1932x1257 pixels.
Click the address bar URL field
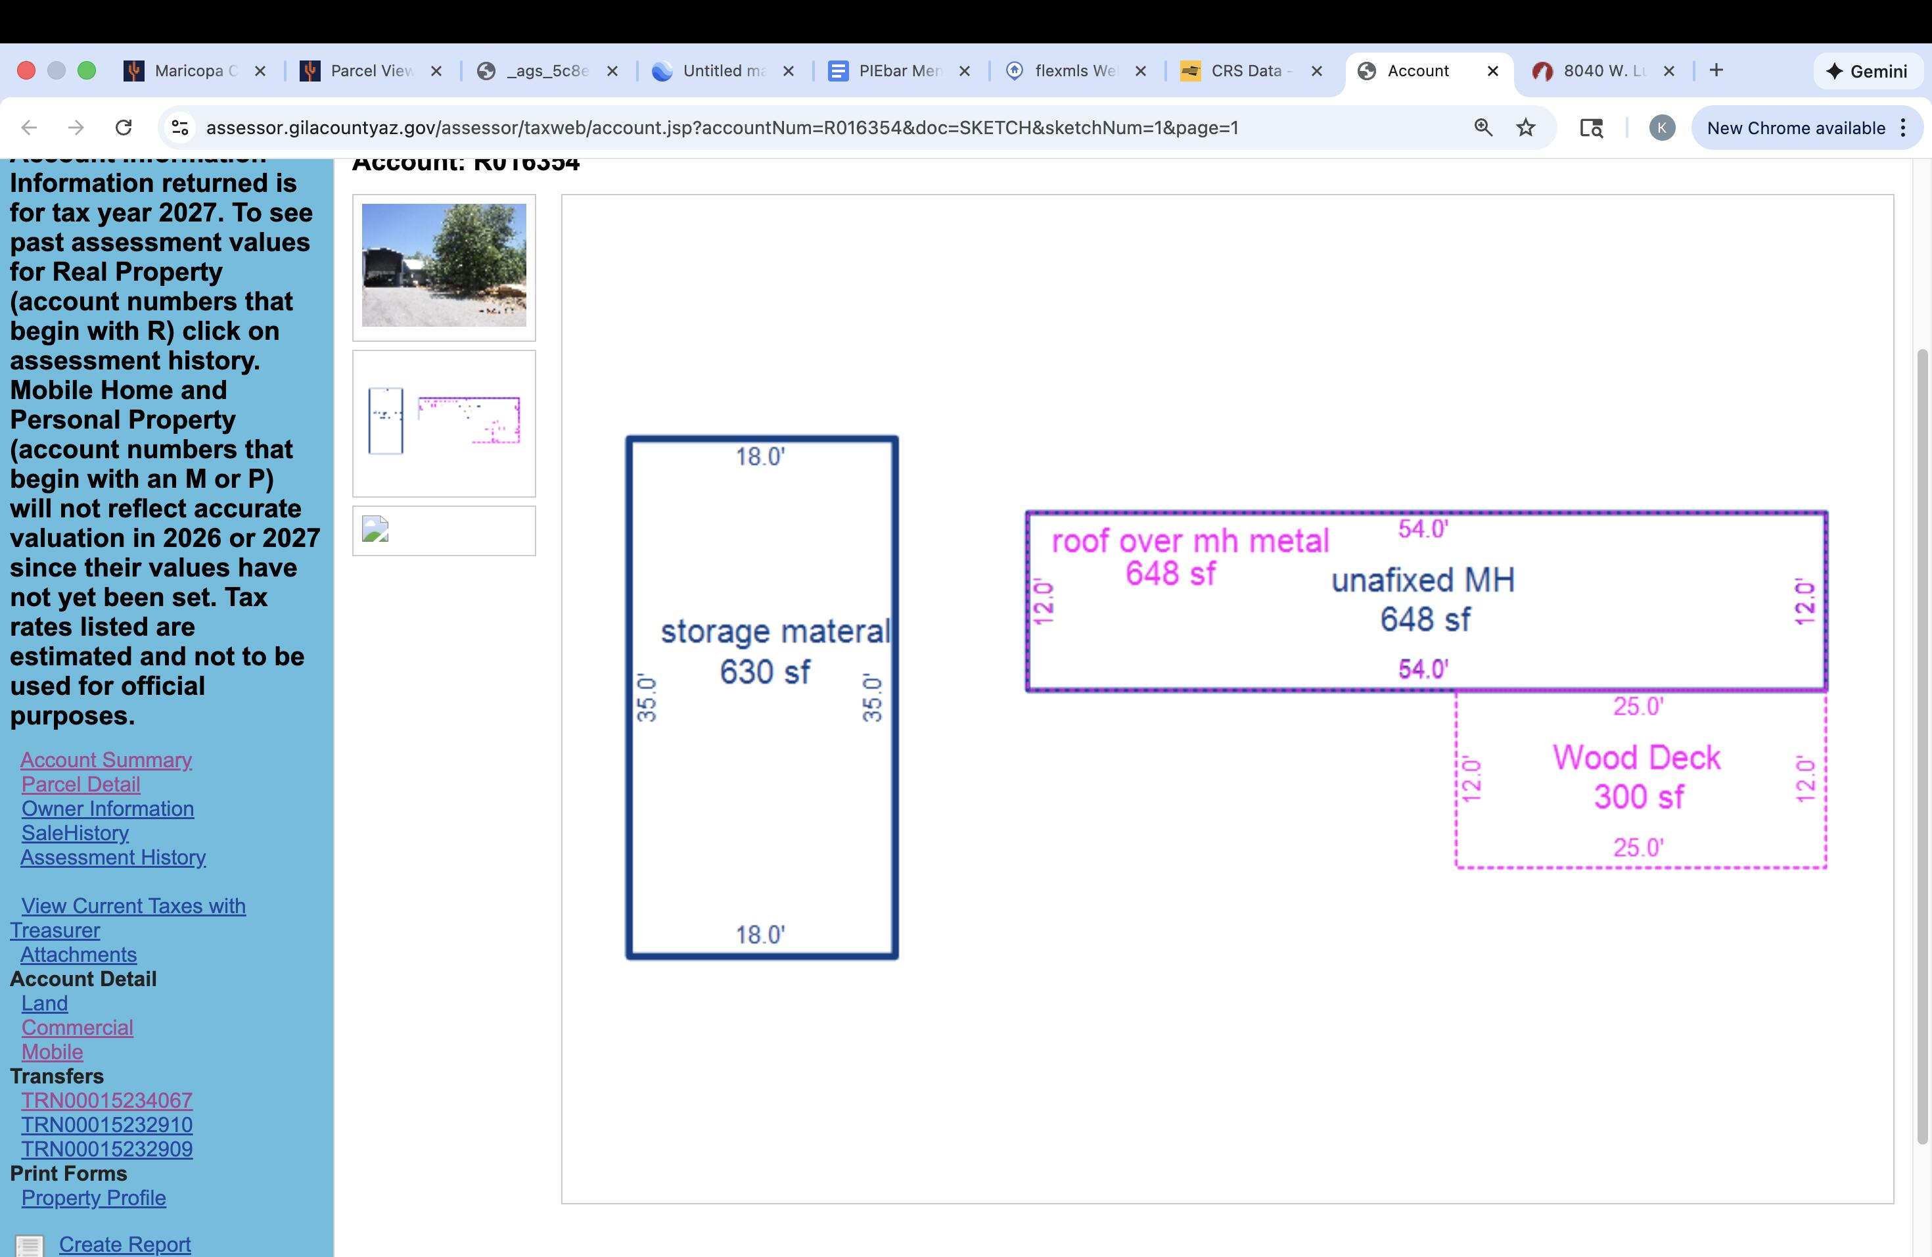click(722, 128)
